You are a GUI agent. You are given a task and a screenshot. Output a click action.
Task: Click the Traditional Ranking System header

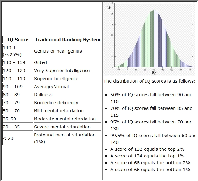68,40
